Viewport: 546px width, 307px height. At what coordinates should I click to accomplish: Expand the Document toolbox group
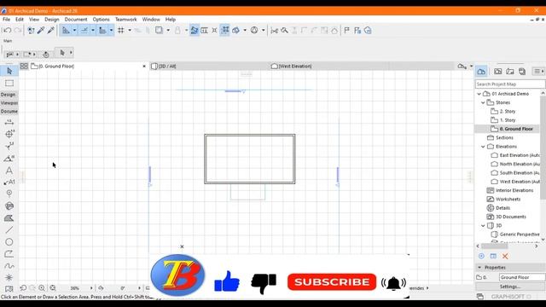[x=9, y=112]
